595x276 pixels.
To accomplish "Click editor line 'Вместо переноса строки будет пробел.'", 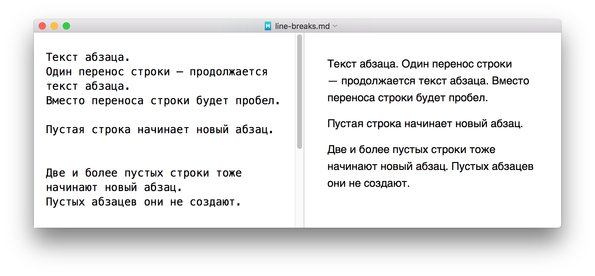I will [x=163, y=101].
